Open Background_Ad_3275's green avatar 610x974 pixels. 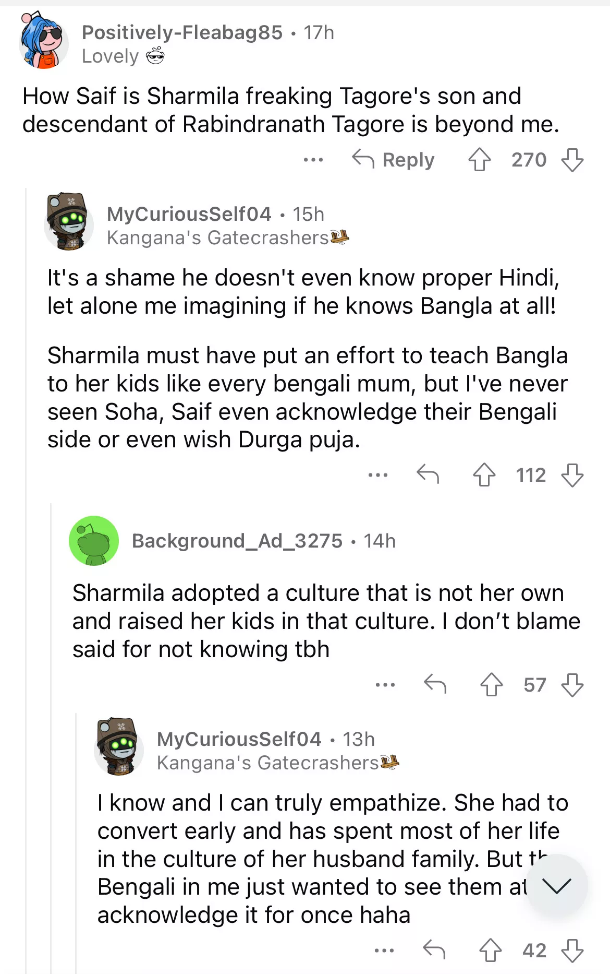[x=94, y=541]
